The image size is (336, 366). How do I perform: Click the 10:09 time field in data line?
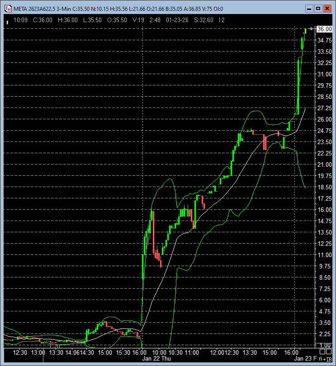(20, 20)
